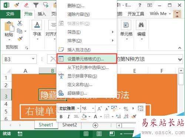Click the ribbon Format Painter brush under Copy

(20, 39)
